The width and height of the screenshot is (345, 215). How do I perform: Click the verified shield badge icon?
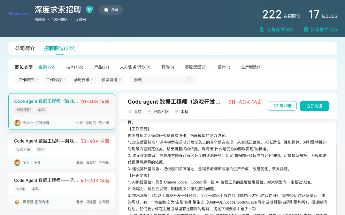pos(89,9)
